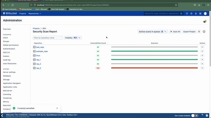Open the Administration gear in header
211x118 pixels.
[191, 13]
